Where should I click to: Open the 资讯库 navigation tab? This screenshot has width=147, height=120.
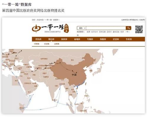[38, 39]
